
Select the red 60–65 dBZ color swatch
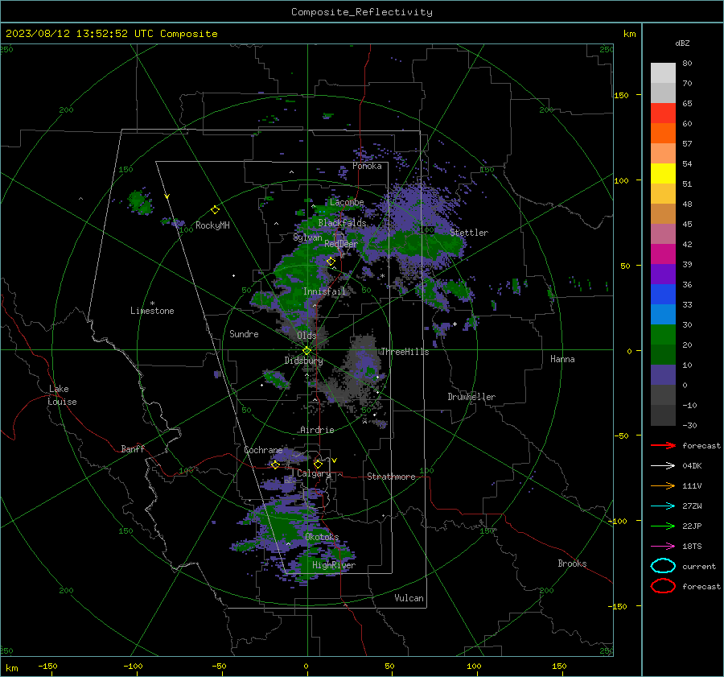pyautogui.click(x=663, y=113)
